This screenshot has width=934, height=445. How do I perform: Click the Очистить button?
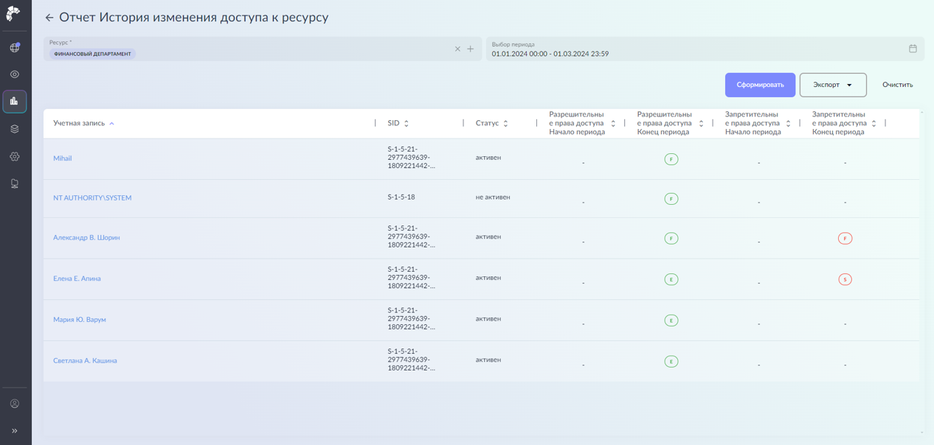point(897,85)
